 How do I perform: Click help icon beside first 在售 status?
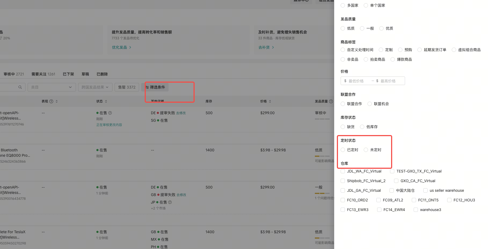point(110,113)
